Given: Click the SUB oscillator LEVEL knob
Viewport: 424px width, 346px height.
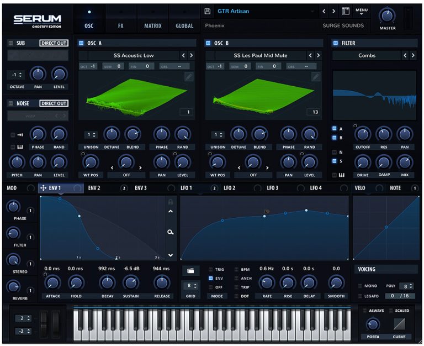Looking at the screenshot, I should [x=59, y=74].
